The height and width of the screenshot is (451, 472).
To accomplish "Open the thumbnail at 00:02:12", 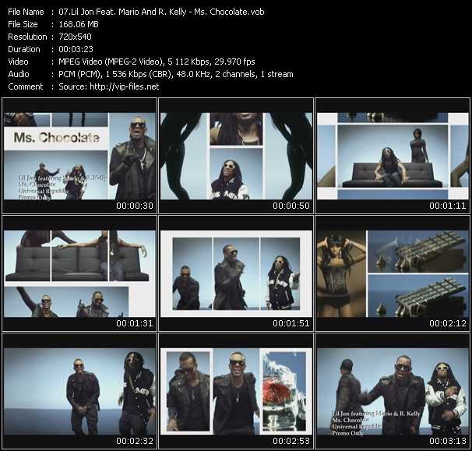I will [393, 273].
